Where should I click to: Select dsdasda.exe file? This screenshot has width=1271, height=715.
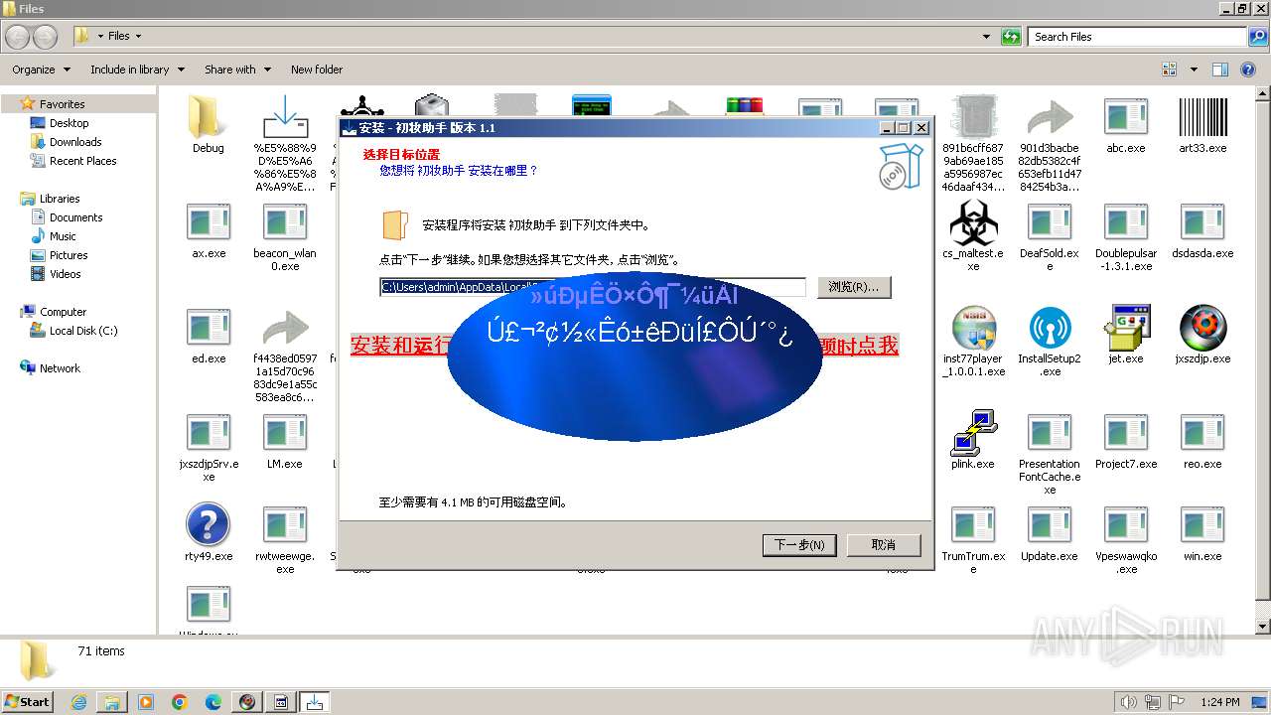[1202, 222]
